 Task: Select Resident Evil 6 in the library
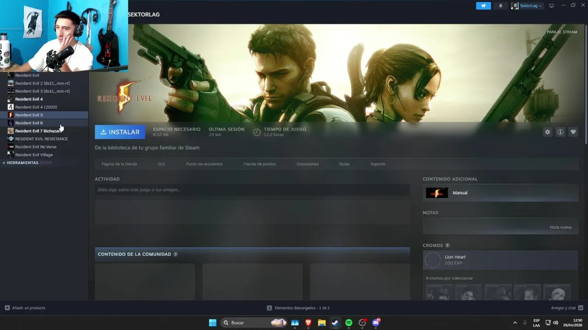click(x=44, y=123)
